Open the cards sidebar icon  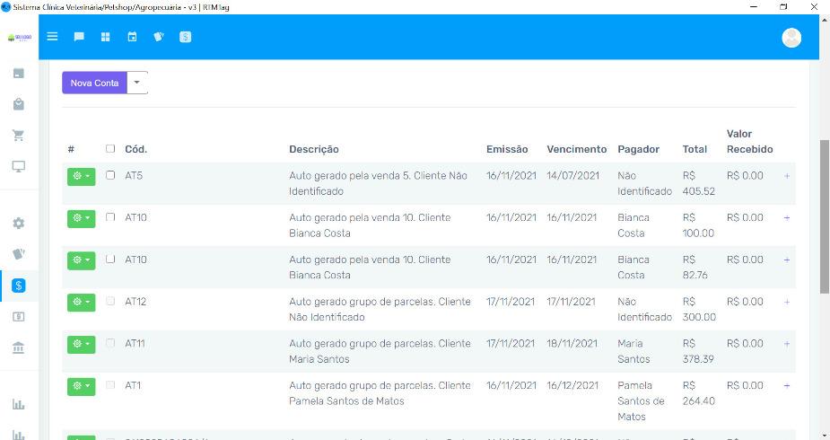click(x=19, y=253)
